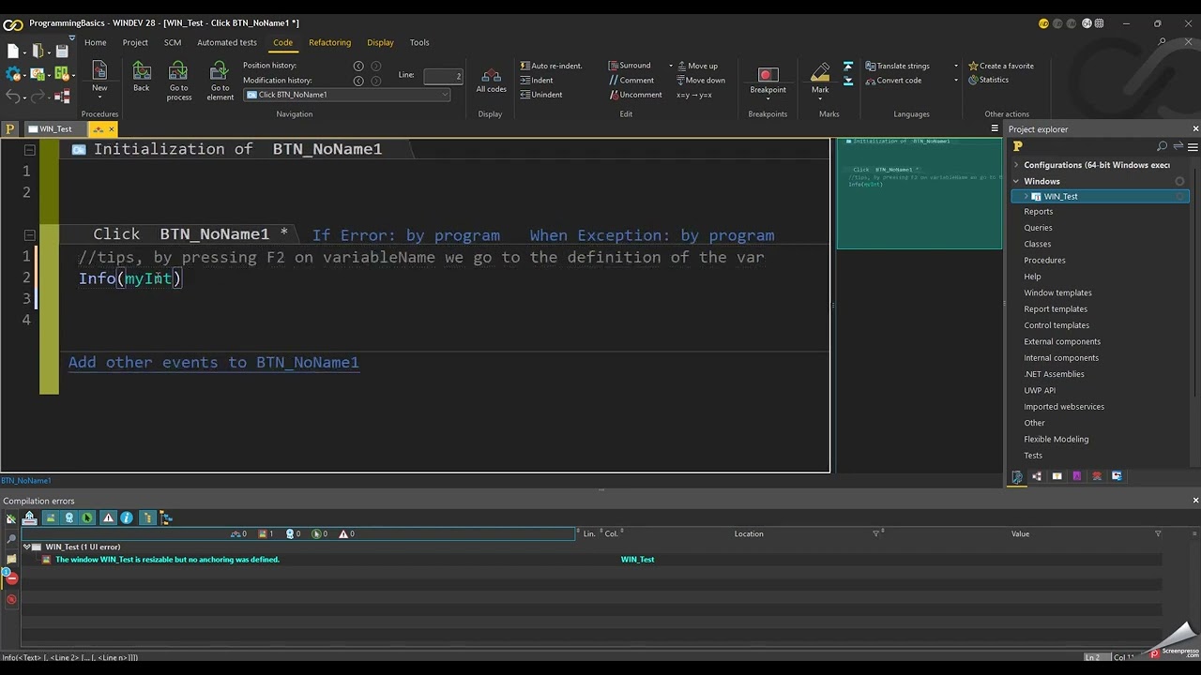Open the Project ribbon tab

135,42
